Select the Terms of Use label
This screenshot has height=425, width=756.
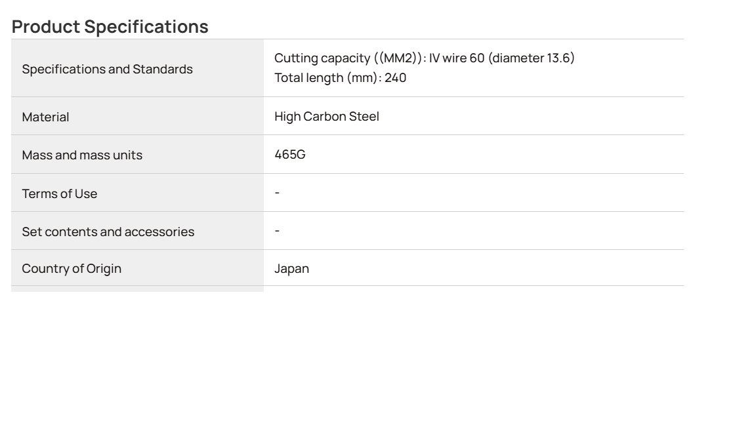[59, 193]
